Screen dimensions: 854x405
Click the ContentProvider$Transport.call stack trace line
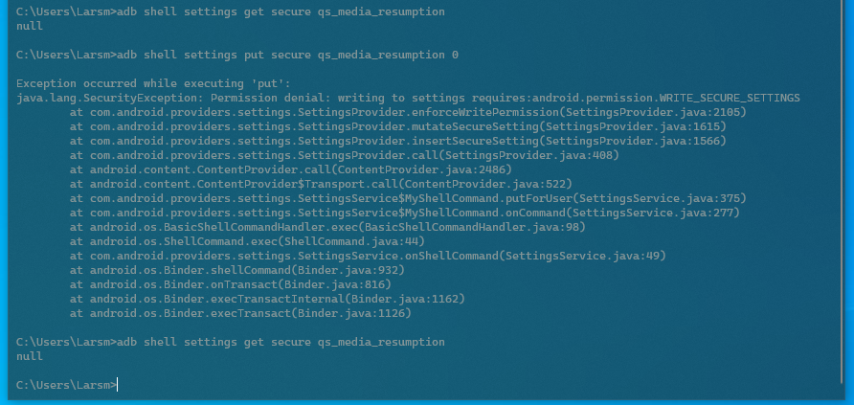[x=321, y=184]
